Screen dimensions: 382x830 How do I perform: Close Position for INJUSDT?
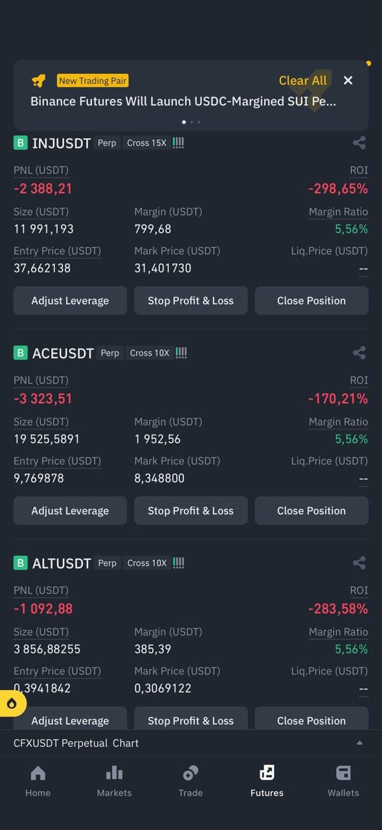tap(311, 300)
